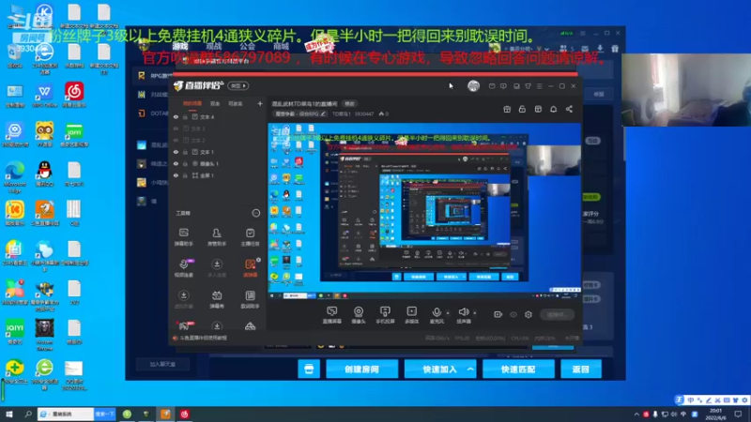This screenshot has width=751, height=422.
Task: Toggle the preview eye icon in bottom toolbar
Action: [x=513, y=314]
